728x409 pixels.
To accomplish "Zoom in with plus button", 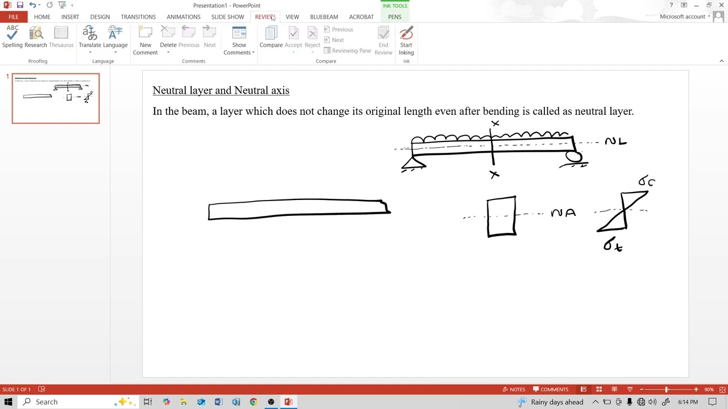I will point(696,389).
